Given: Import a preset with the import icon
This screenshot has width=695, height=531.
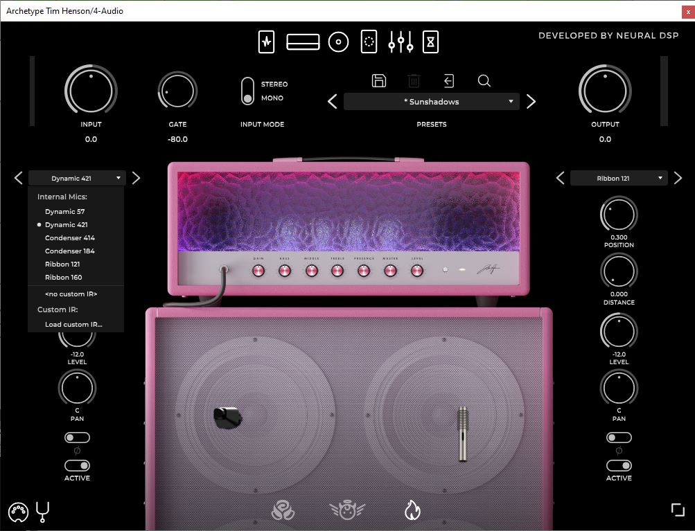Looking at the screenshot, I should pyautogui.click(x=449, y=80).
